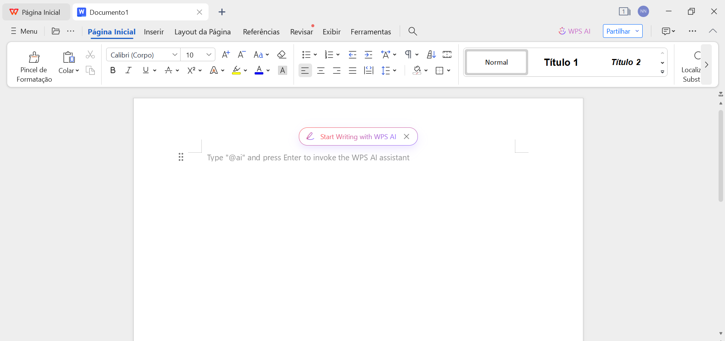Switch to the Referências tab

tap(261, 32)
